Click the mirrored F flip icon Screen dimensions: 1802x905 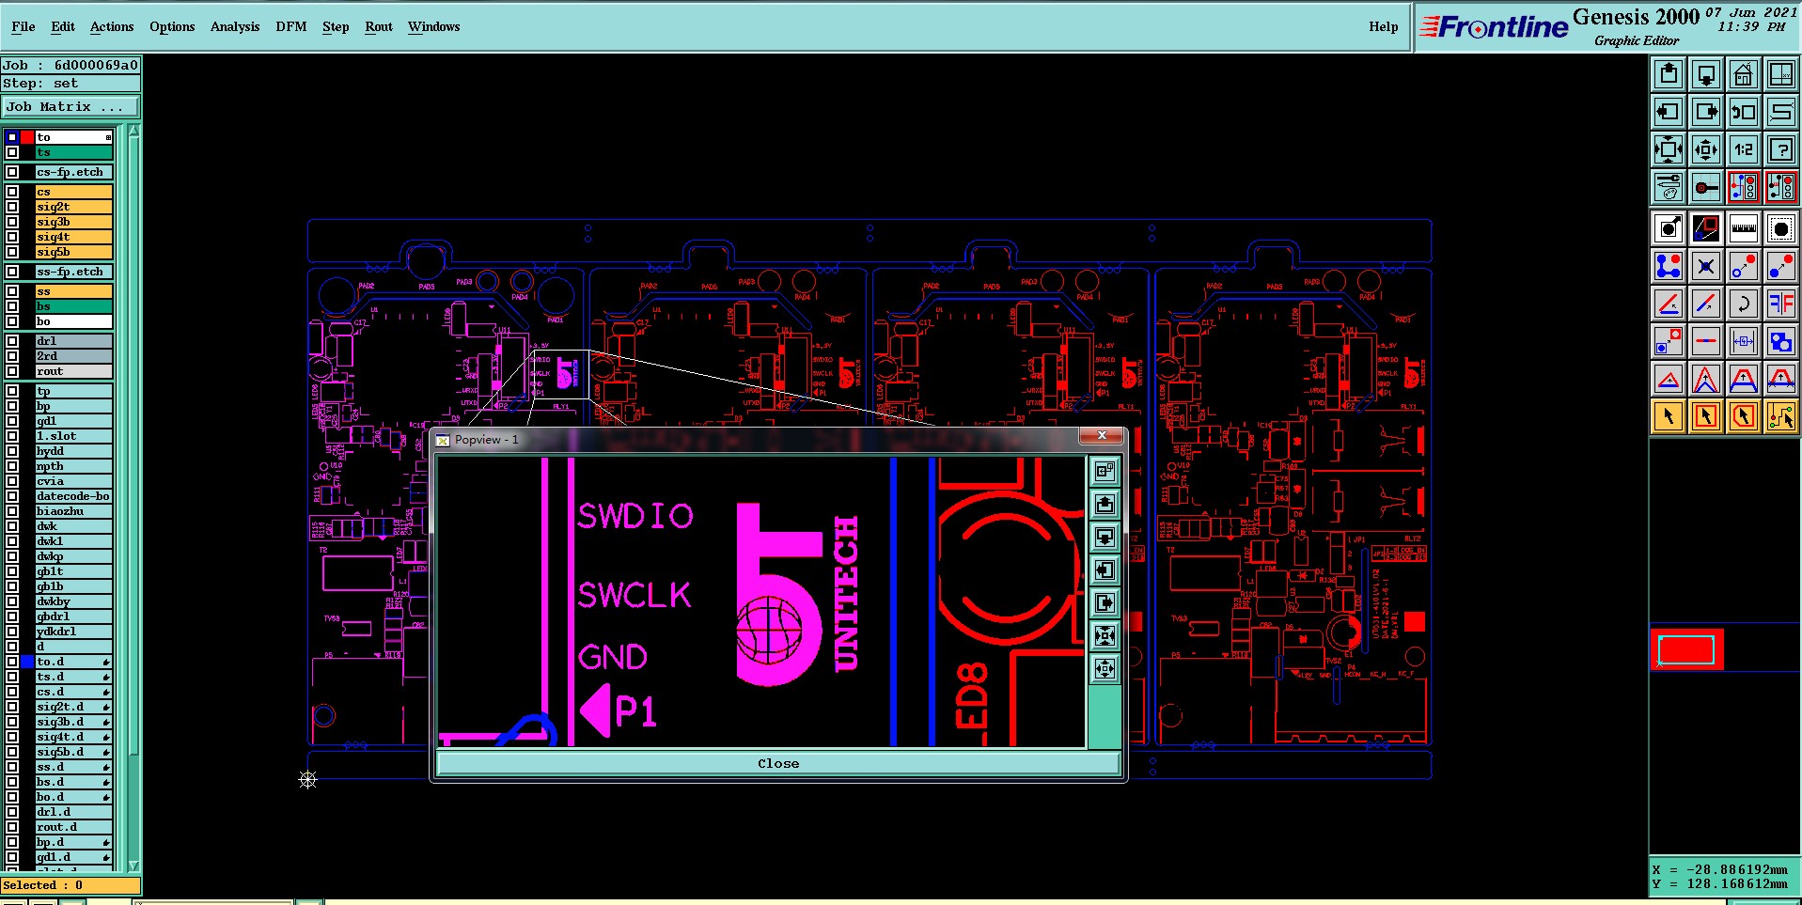[1781, 304]
